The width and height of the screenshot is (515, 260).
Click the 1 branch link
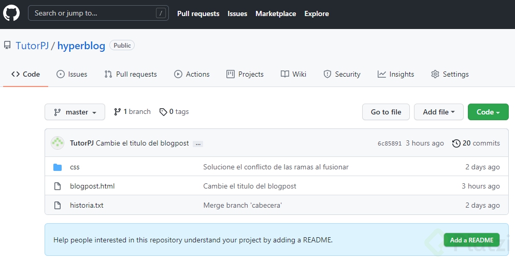point(132,112)
